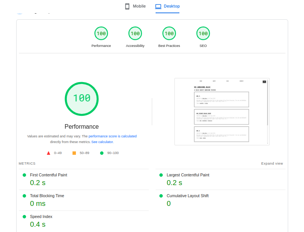
Task: Click the page screenshot thumbnail
Action: click(222, 112)
